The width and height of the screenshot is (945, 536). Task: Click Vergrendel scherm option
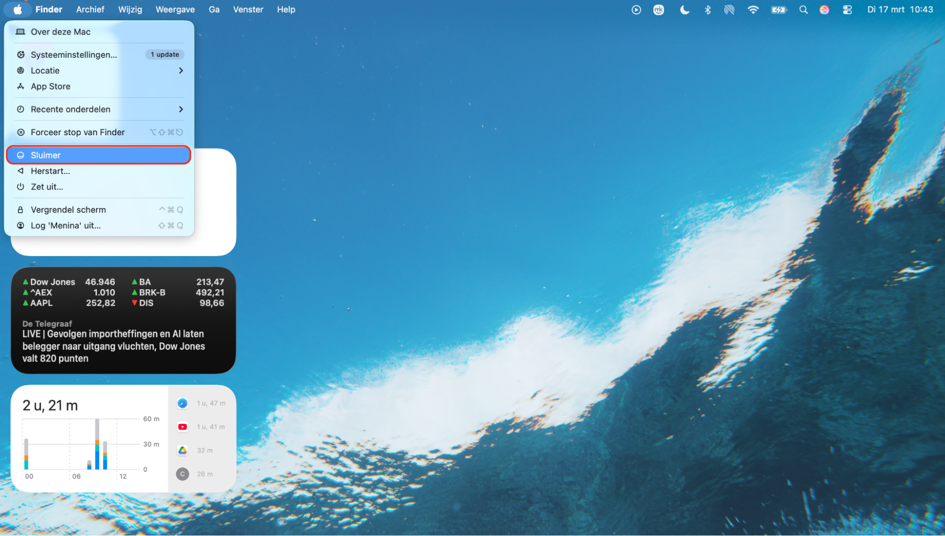[x=68, y=210]
